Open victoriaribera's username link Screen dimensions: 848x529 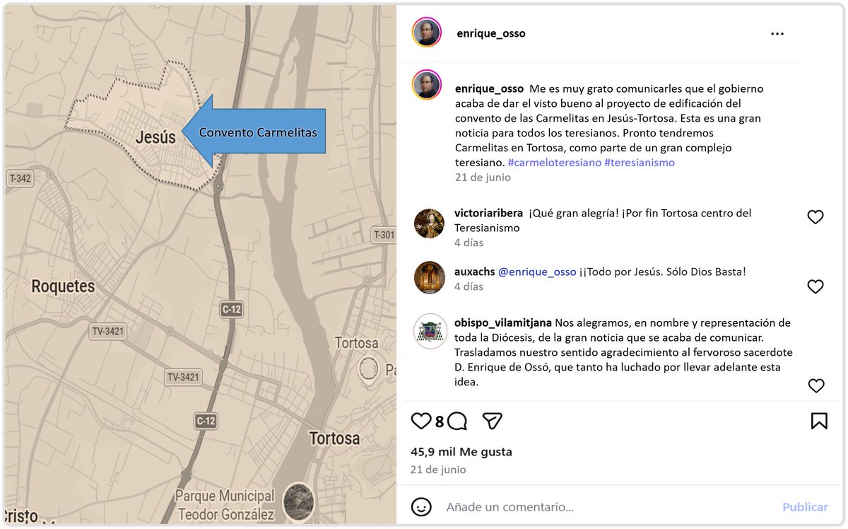(489, 213)
